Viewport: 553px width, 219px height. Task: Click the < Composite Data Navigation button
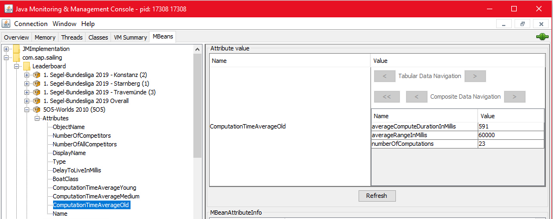(x=417, y=97)
